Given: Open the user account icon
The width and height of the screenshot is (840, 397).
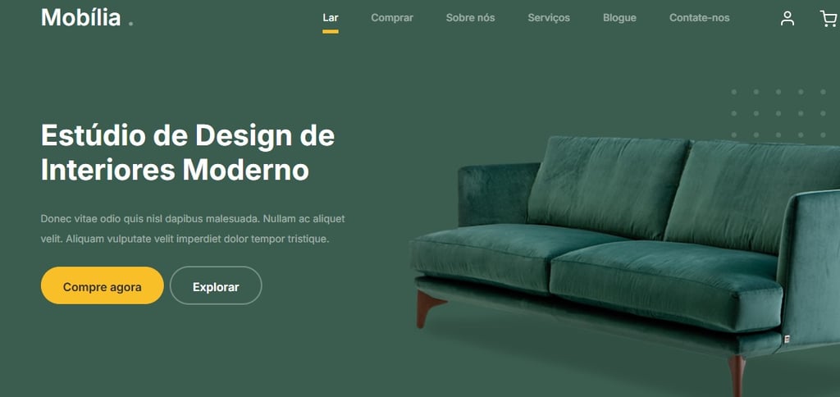Looking at the screenshot, I should (787, 18).
